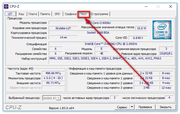Viewport: 180px width, 114px height.
Task: Click the Модель value E
Action: (102, 49)
